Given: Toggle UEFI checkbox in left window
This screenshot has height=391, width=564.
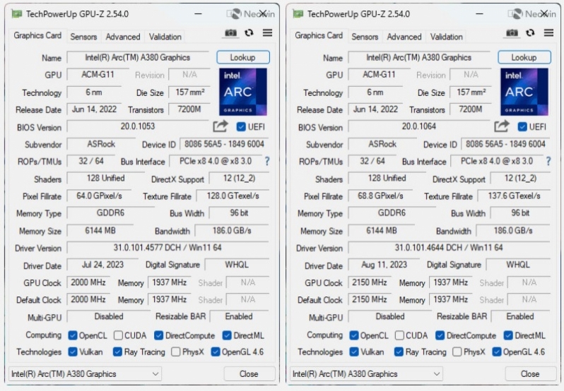Looking at the screenshot, I should tap(241, 126).
